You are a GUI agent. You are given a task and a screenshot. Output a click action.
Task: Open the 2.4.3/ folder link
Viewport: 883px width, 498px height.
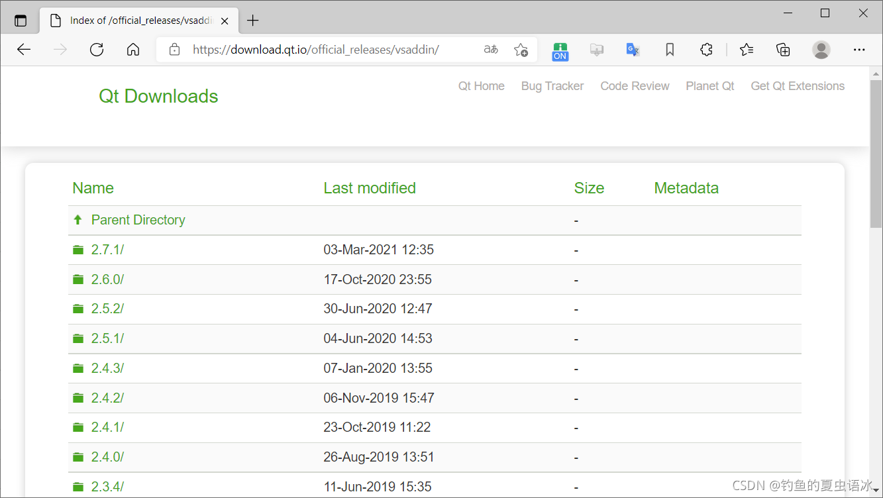coord(107,368)
